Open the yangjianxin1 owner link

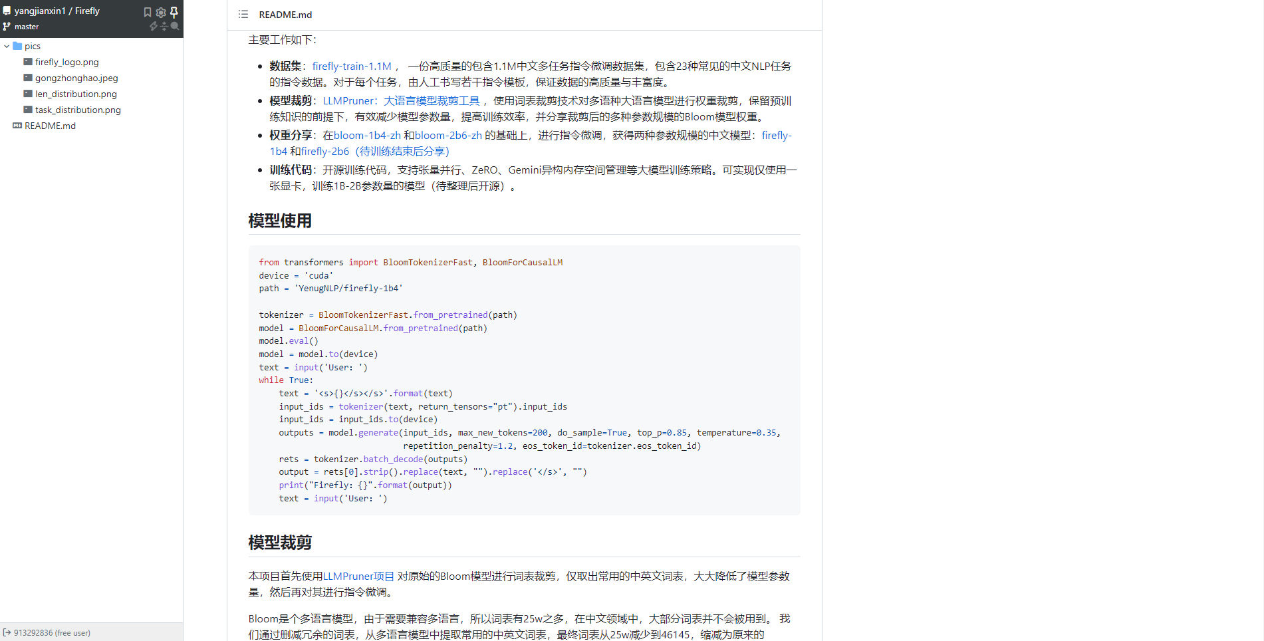click(x=40, y=11)
